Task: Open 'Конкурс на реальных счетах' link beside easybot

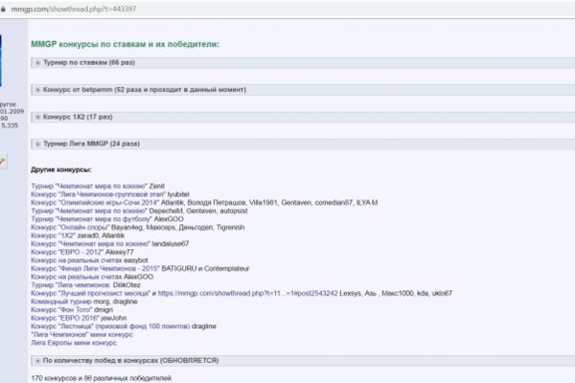Action: [x=77, y=260]
